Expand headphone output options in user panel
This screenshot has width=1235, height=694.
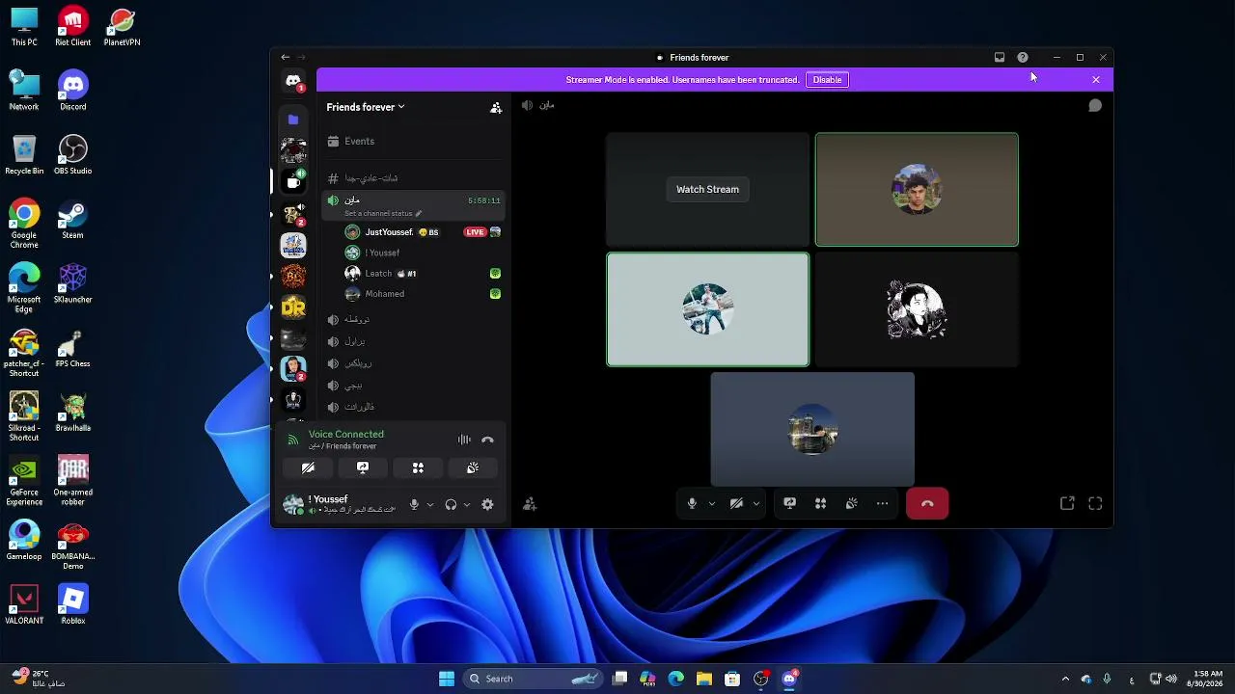point(467,504)
